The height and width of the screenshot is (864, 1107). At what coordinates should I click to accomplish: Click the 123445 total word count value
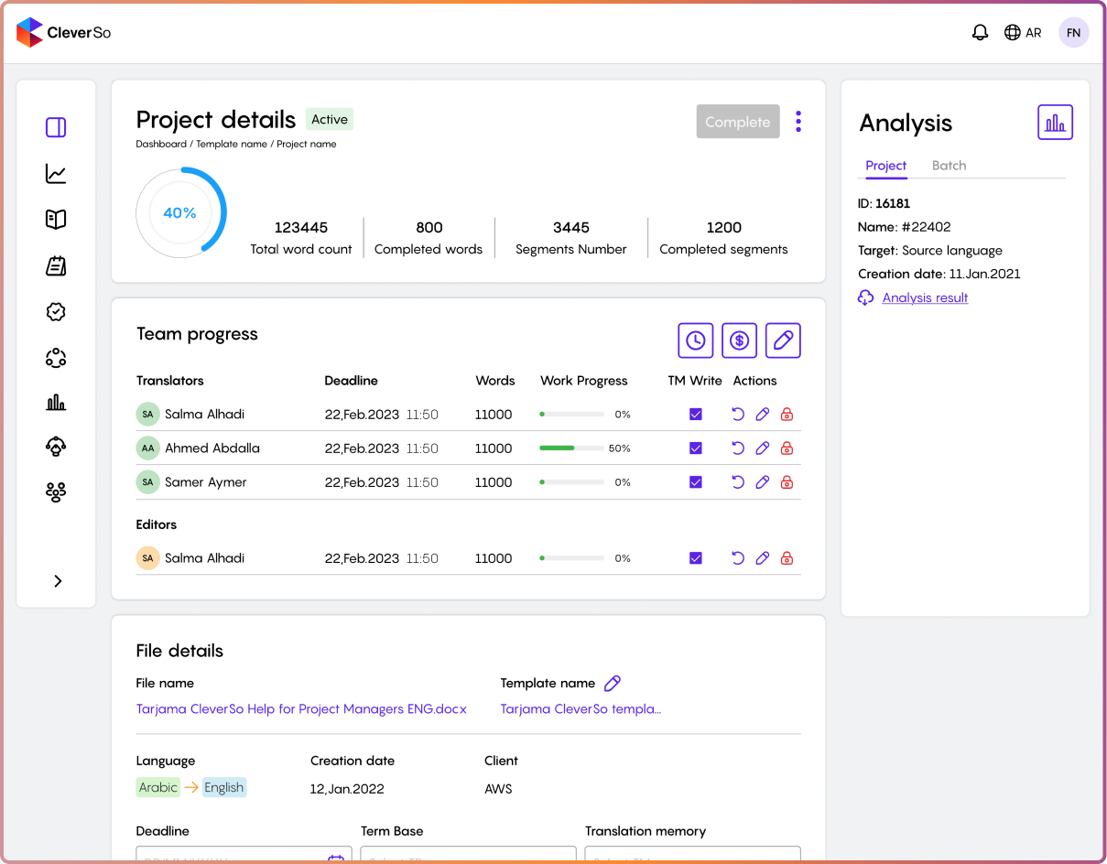point(301,228)
